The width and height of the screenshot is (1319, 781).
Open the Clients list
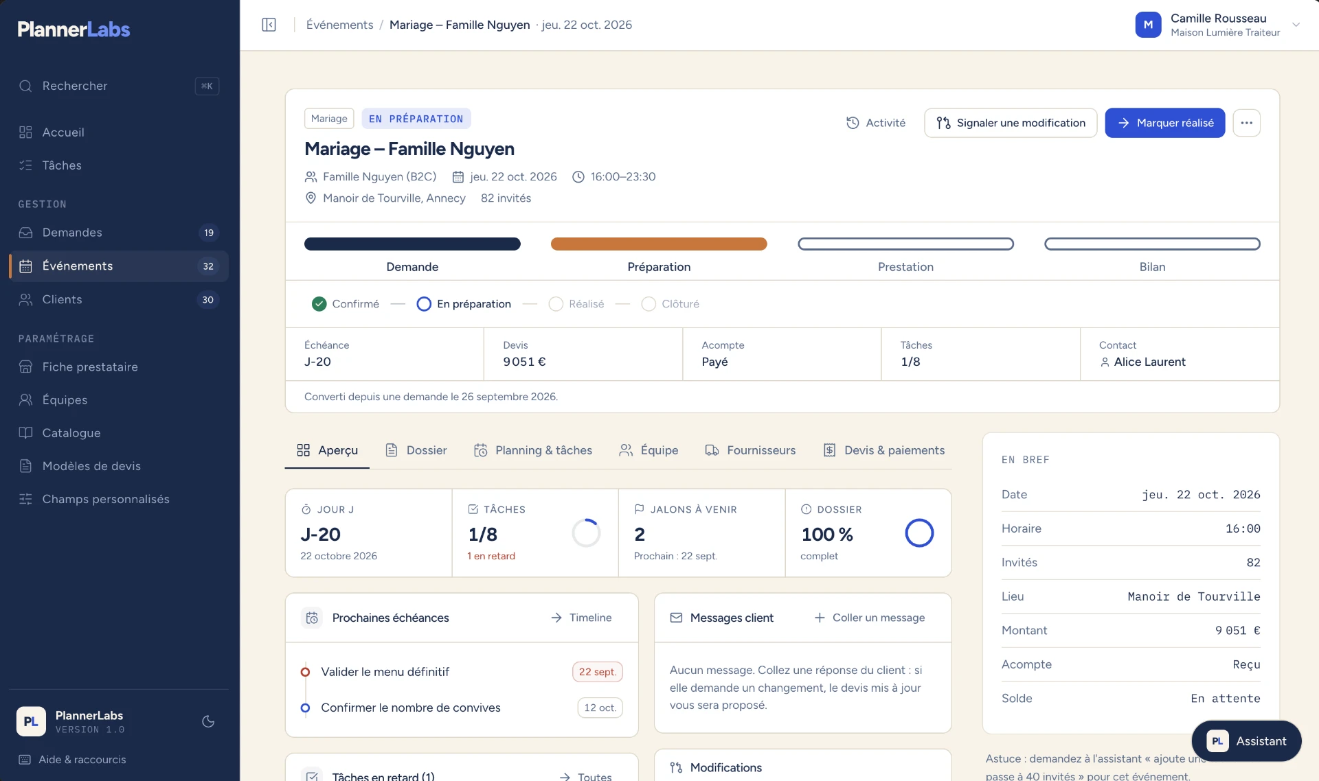(x=118, y=299)
